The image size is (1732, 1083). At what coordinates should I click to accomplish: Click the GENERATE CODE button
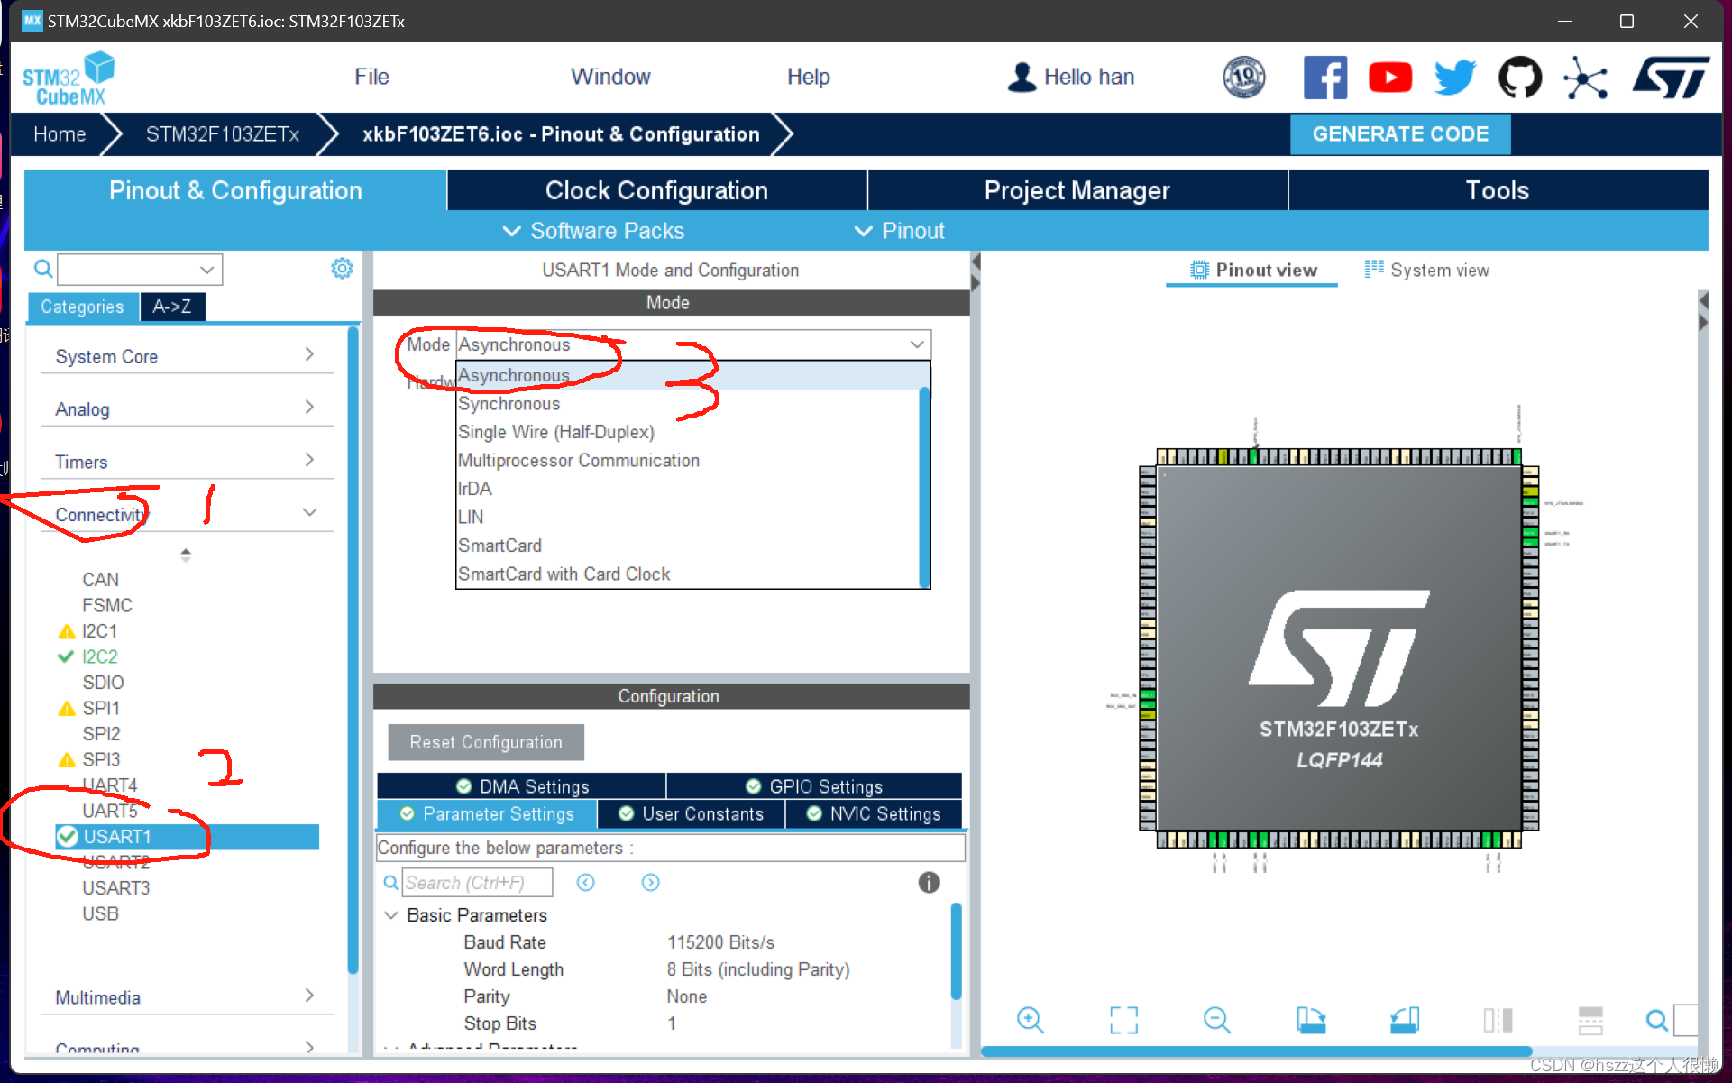(1400, 134)
